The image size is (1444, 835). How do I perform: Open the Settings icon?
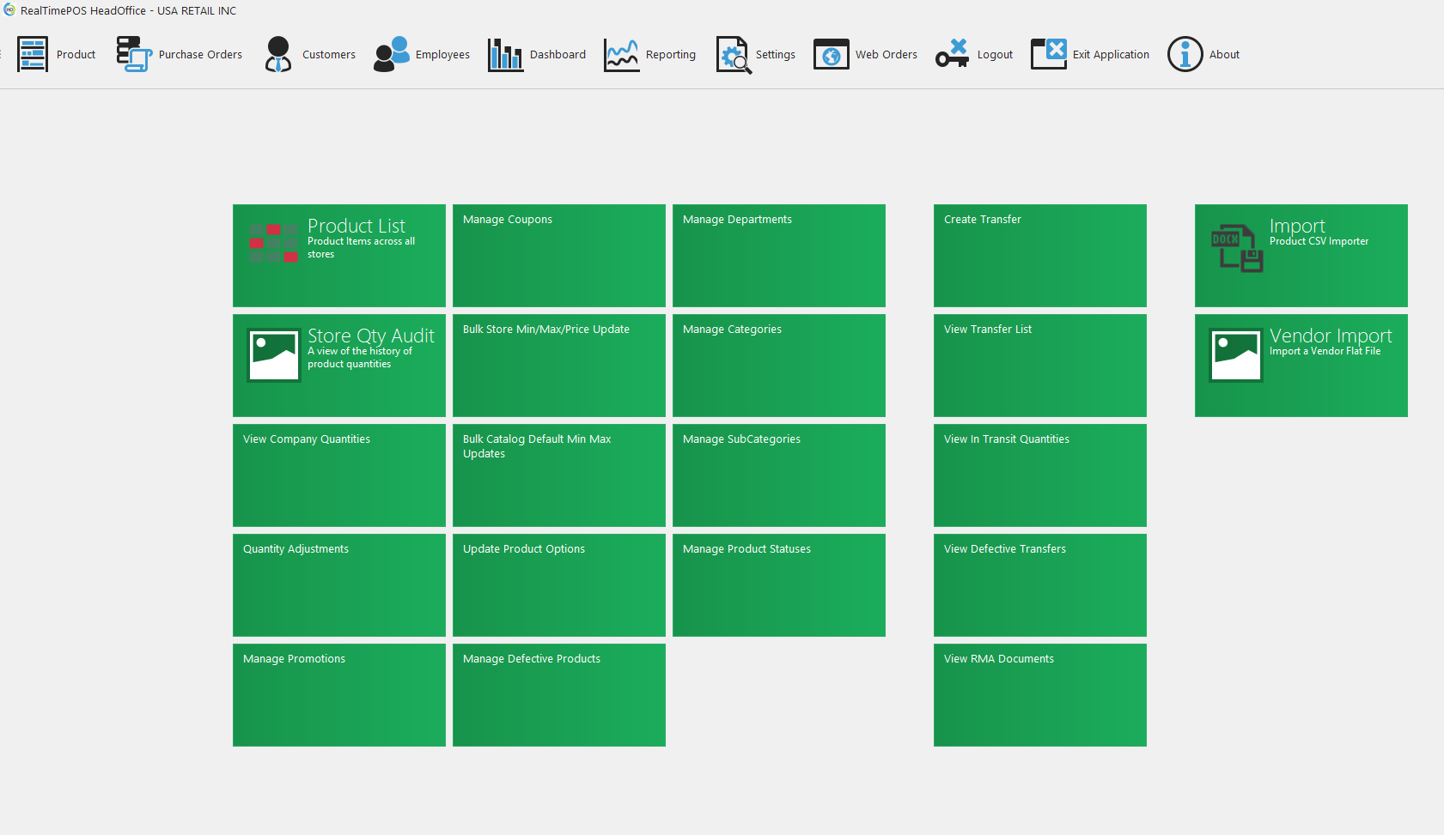click(754, 54)
